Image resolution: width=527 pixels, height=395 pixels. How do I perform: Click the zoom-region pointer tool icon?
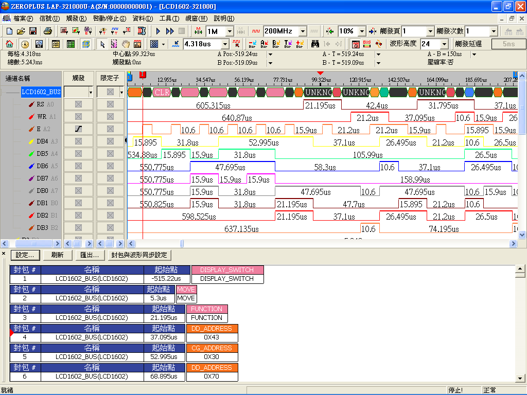tap(114, 44)
